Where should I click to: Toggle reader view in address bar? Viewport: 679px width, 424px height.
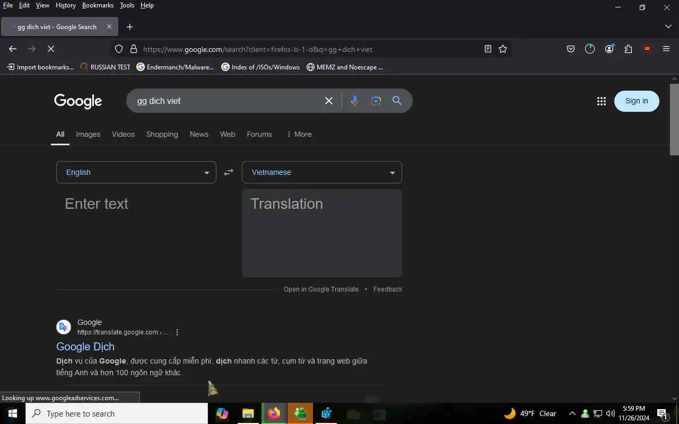click(488, 49)
